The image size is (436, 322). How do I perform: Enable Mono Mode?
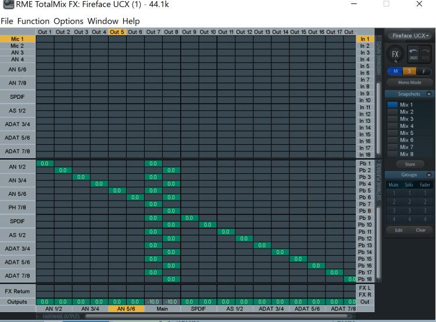coord(409,83)
